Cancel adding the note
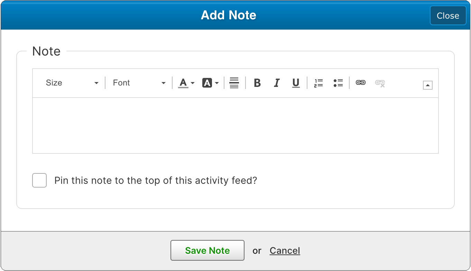Viewport: 471px width, 271px height. tap(285, 250)
